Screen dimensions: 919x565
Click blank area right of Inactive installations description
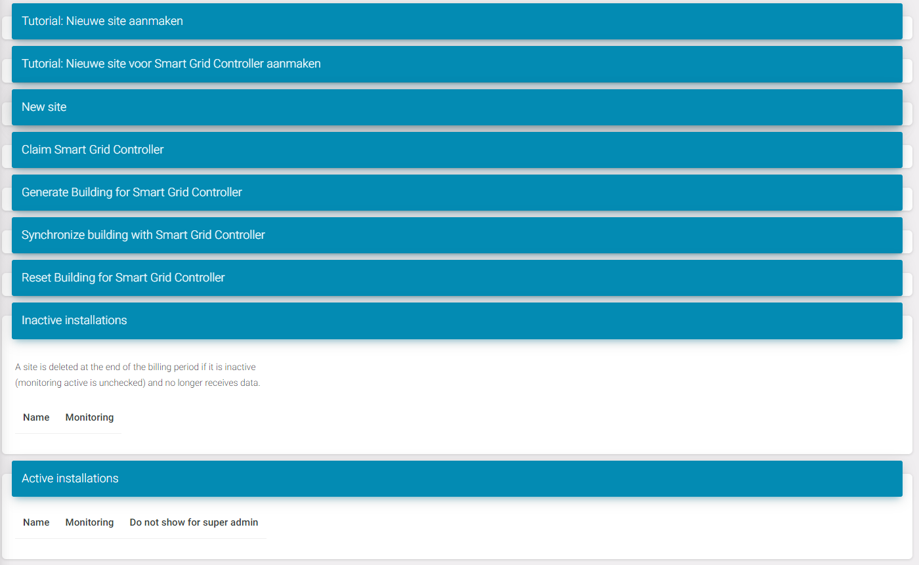(x=558, y=375)
